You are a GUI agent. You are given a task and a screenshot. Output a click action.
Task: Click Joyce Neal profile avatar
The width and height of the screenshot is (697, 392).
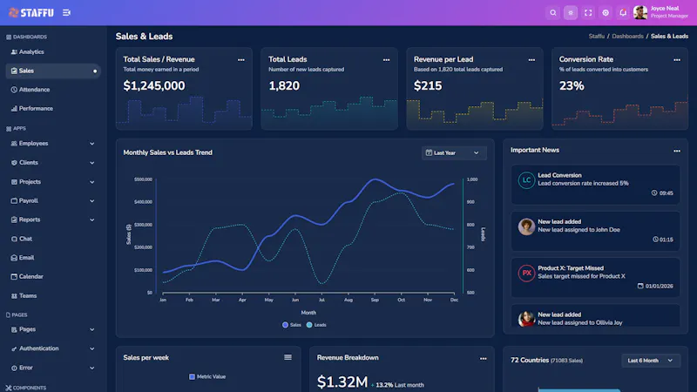coord(640,12)
